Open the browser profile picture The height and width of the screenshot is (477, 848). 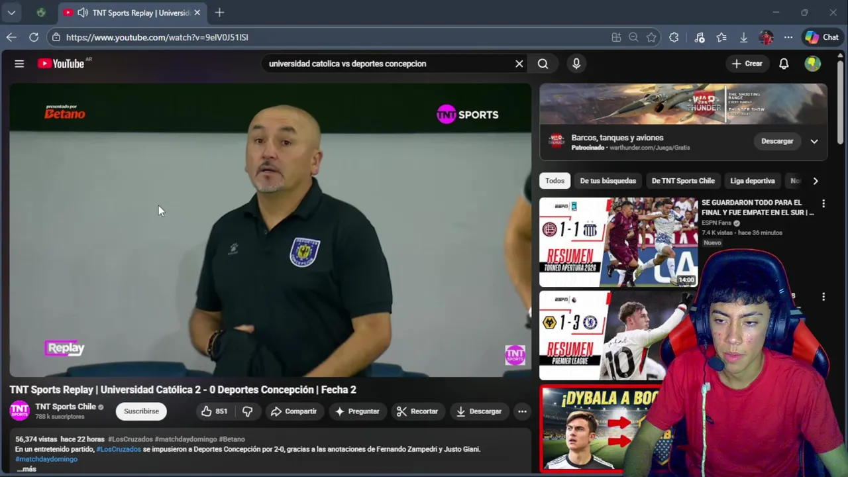(766, 38)
